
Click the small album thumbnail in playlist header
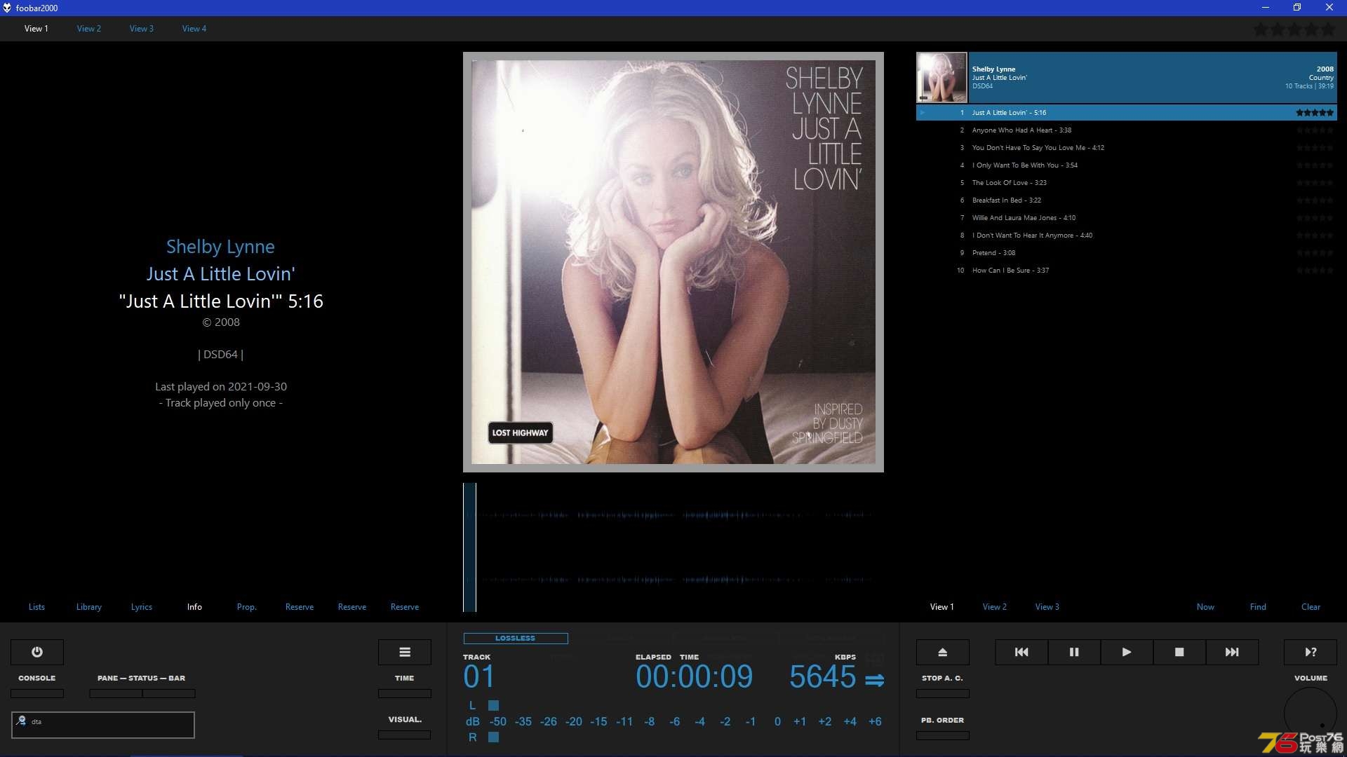(x=941, y=78)
